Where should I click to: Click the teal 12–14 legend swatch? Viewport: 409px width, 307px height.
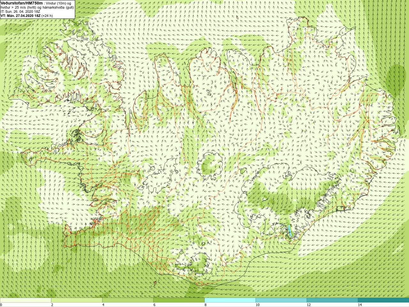pos(332,300)
